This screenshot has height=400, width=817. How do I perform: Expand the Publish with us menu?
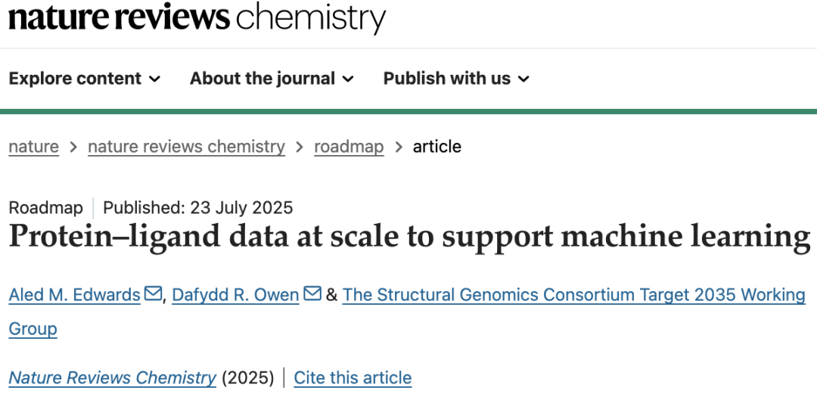click(456, 79)
